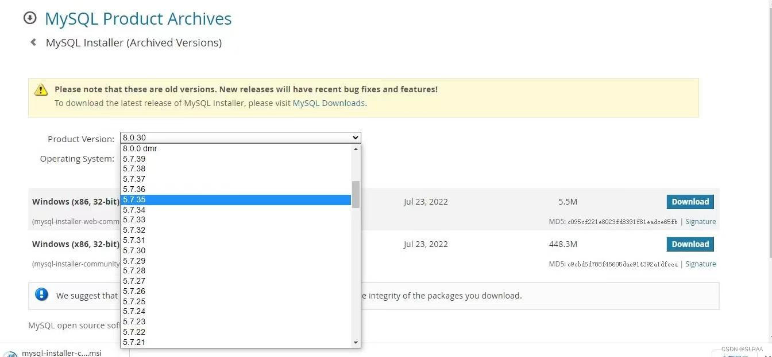Select version 5.7.26 option
Image resolution: width=772 pixels, height=357 pixels.
pyautogui.click(x=236, y=292)
